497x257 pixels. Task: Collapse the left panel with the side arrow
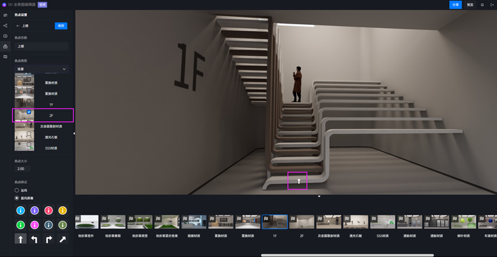pyautogui.click(x=74, y=133)
